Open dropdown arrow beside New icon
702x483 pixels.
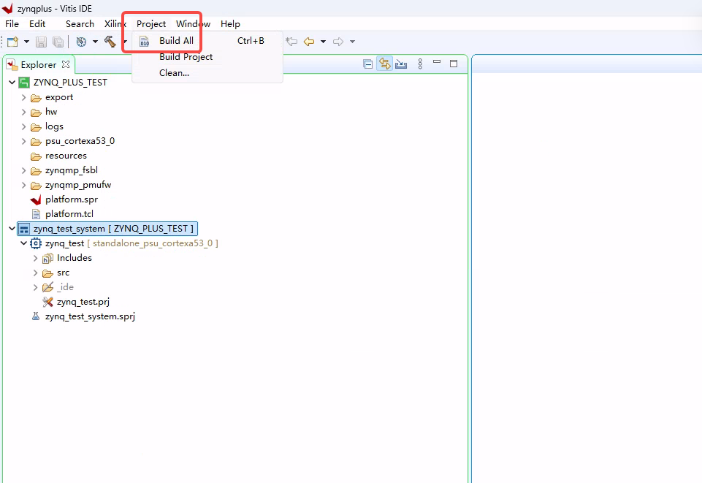26,42
